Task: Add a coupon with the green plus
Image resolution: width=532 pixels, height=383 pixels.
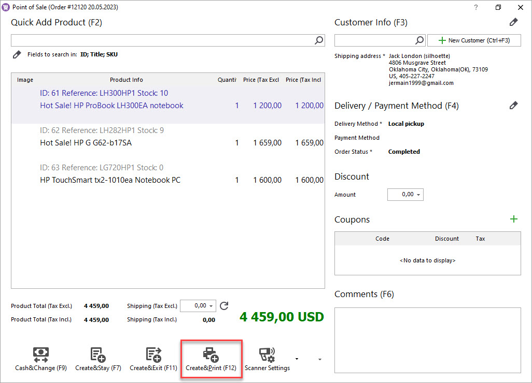Action: click(x=514, y=219)
